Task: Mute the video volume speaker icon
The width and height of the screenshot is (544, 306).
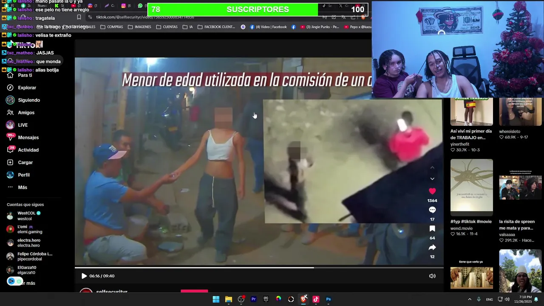Action: coord(432,276)
